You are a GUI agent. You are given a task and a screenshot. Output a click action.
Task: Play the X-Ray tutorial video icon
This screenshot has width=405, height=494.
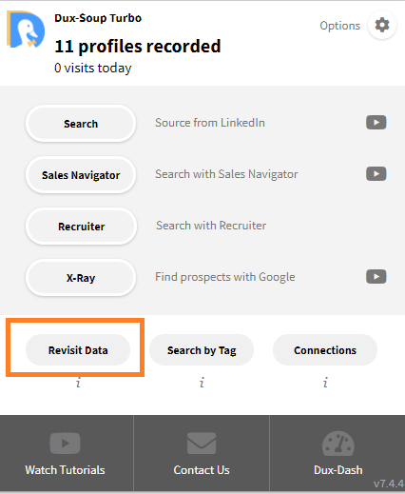pos(376,277)
